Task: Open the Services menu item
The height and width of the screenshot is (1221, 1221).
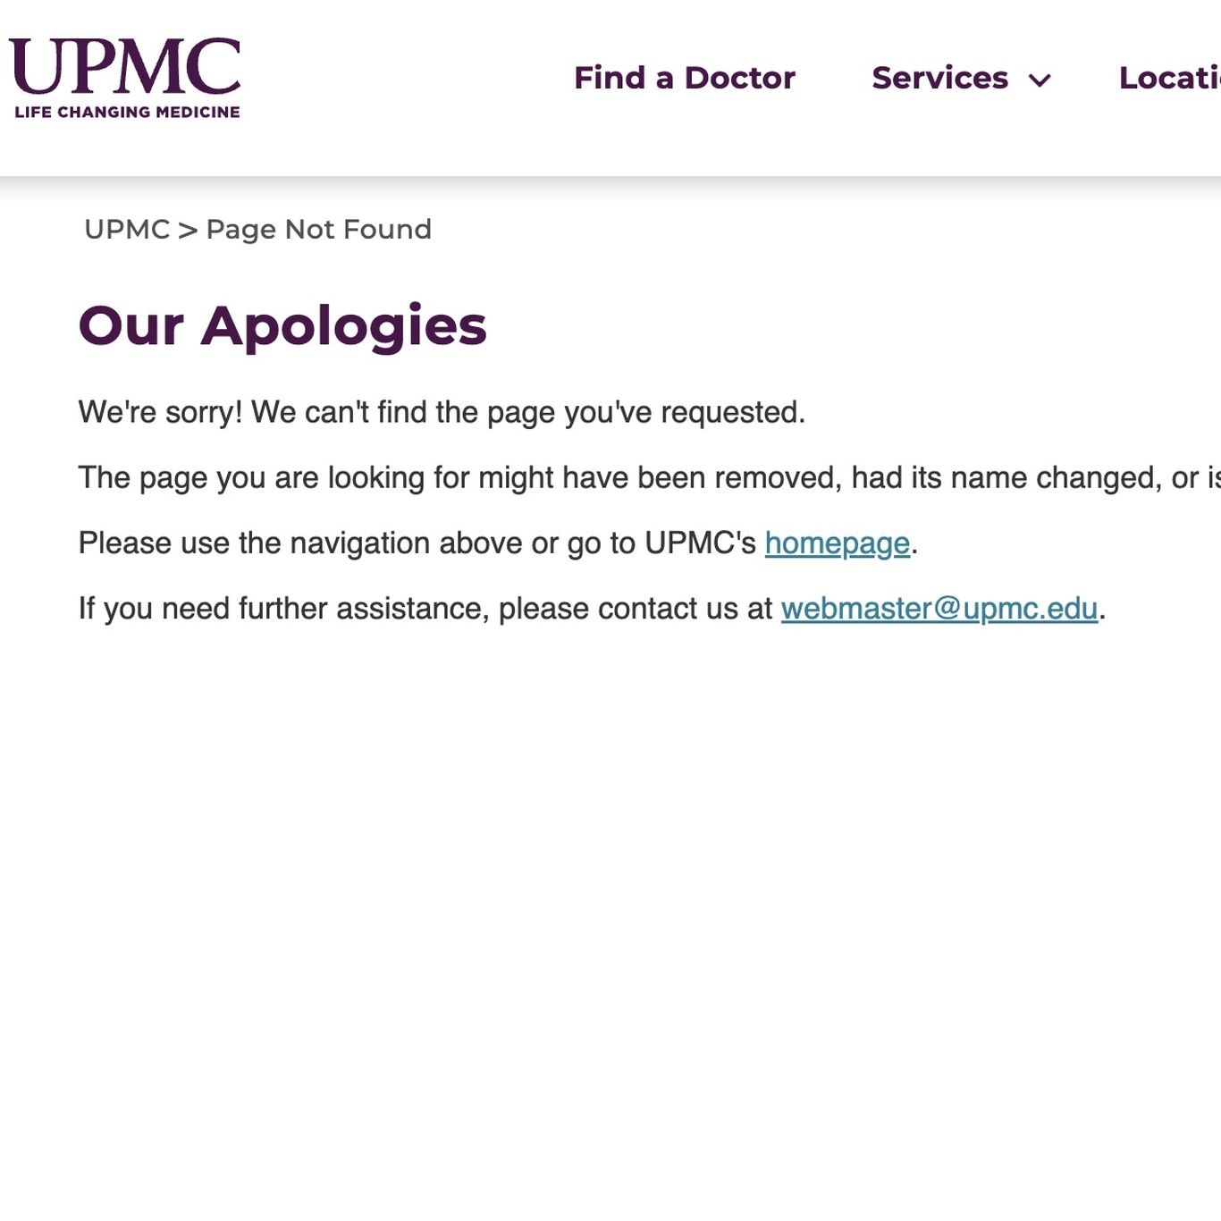Action: (x=939, y=78)
